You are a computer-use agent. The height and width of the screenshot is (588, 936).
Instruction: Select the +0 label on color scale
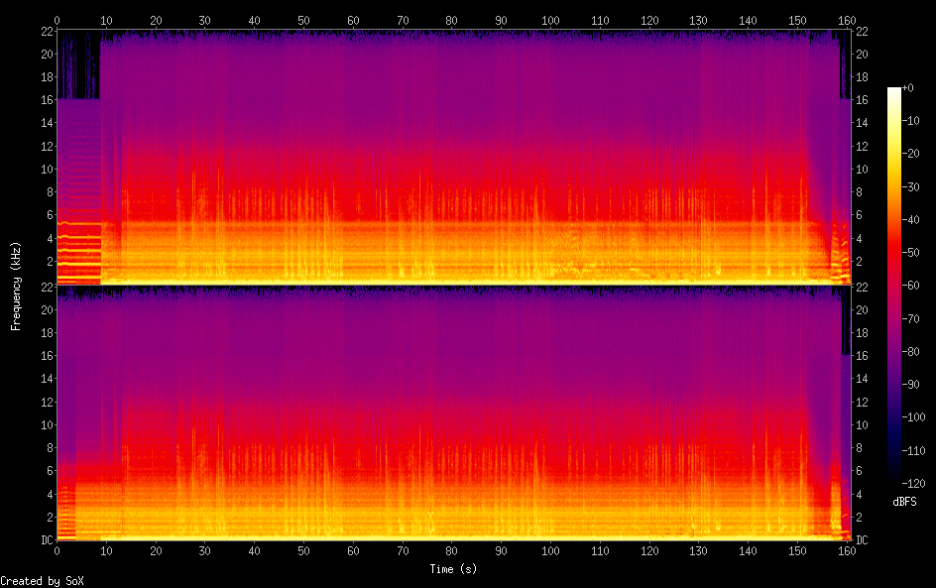[x=908, y=88]
